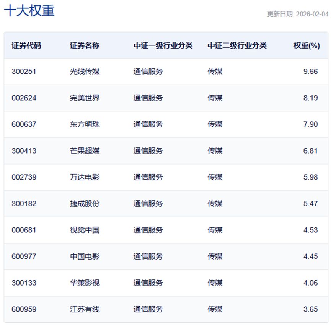Click the 证券名称 column header
The width and height of the screenshot is (331, 325).
(85, 46)
